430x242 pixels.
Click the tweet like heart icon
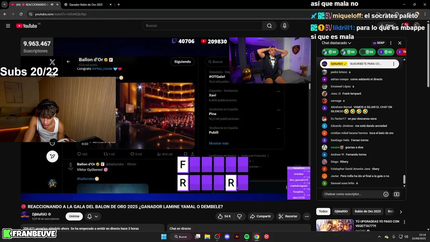point(132,154)
